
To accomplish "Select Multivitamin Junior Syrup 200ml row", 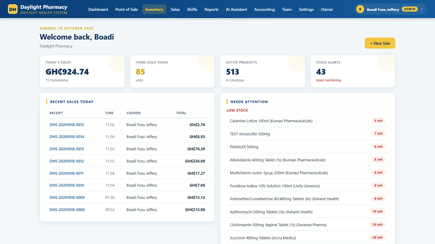I will tap(307, 173).
